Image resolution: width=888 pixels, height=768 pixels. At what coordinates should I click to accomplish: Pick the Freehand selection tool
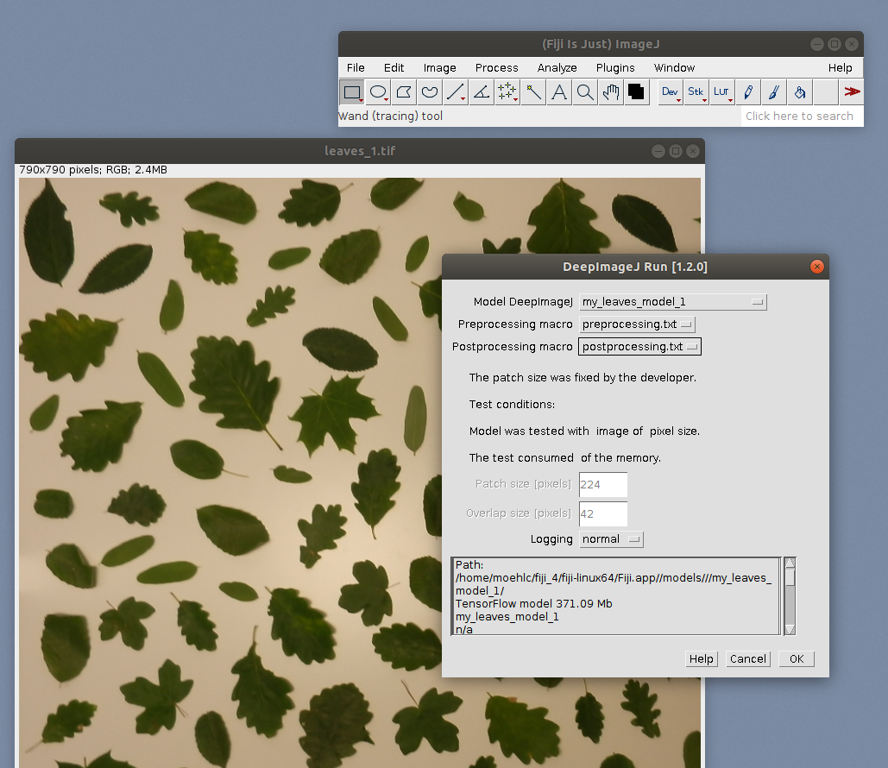(430, 92)
